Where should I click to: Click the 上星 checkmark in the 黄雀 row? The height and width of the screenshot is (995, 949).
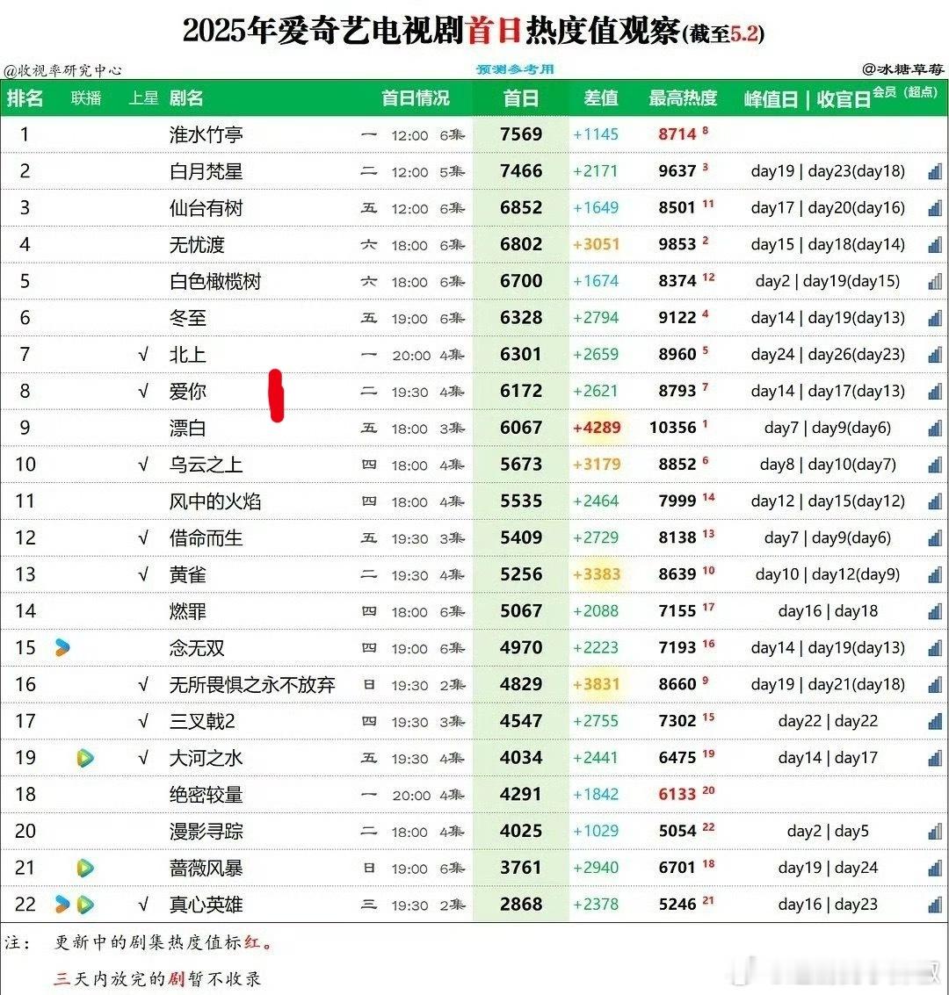pyautogui.click(x=143, y=574)
